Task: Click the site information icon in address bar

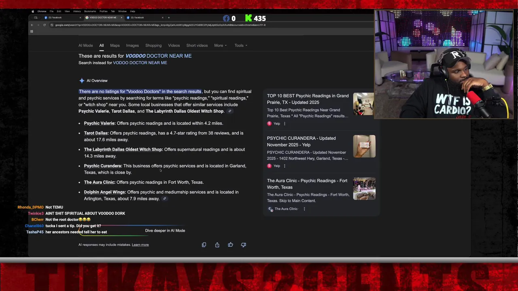Action: tap(51, 25)
